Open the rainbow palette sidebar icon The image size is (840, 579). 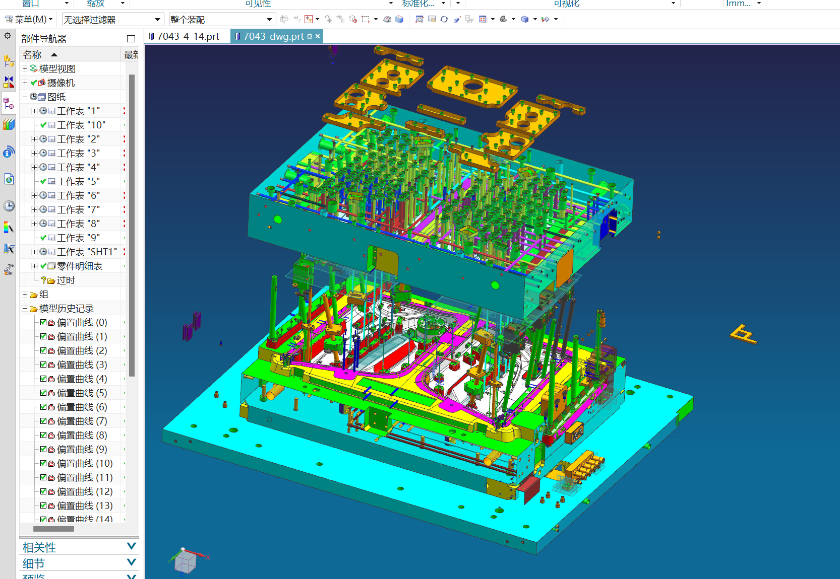tap(9, 228)
